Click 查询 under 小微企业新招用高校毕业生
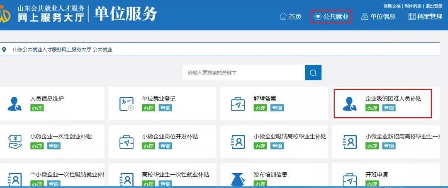The width and height of the screenshot is (448, 188). (x=389, y=146)
